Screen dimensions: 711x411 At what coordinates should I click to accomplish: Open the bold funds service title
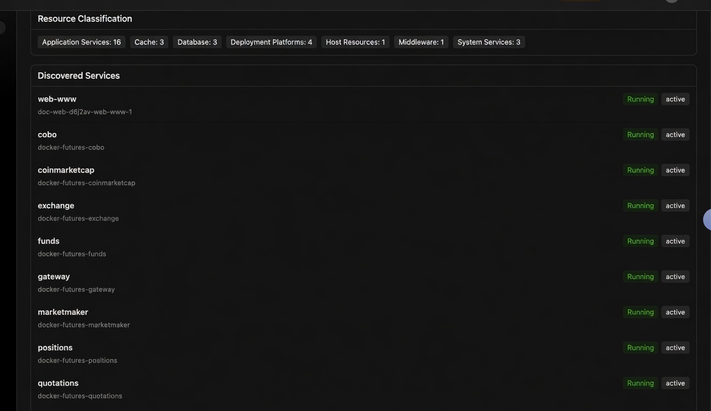49,241
